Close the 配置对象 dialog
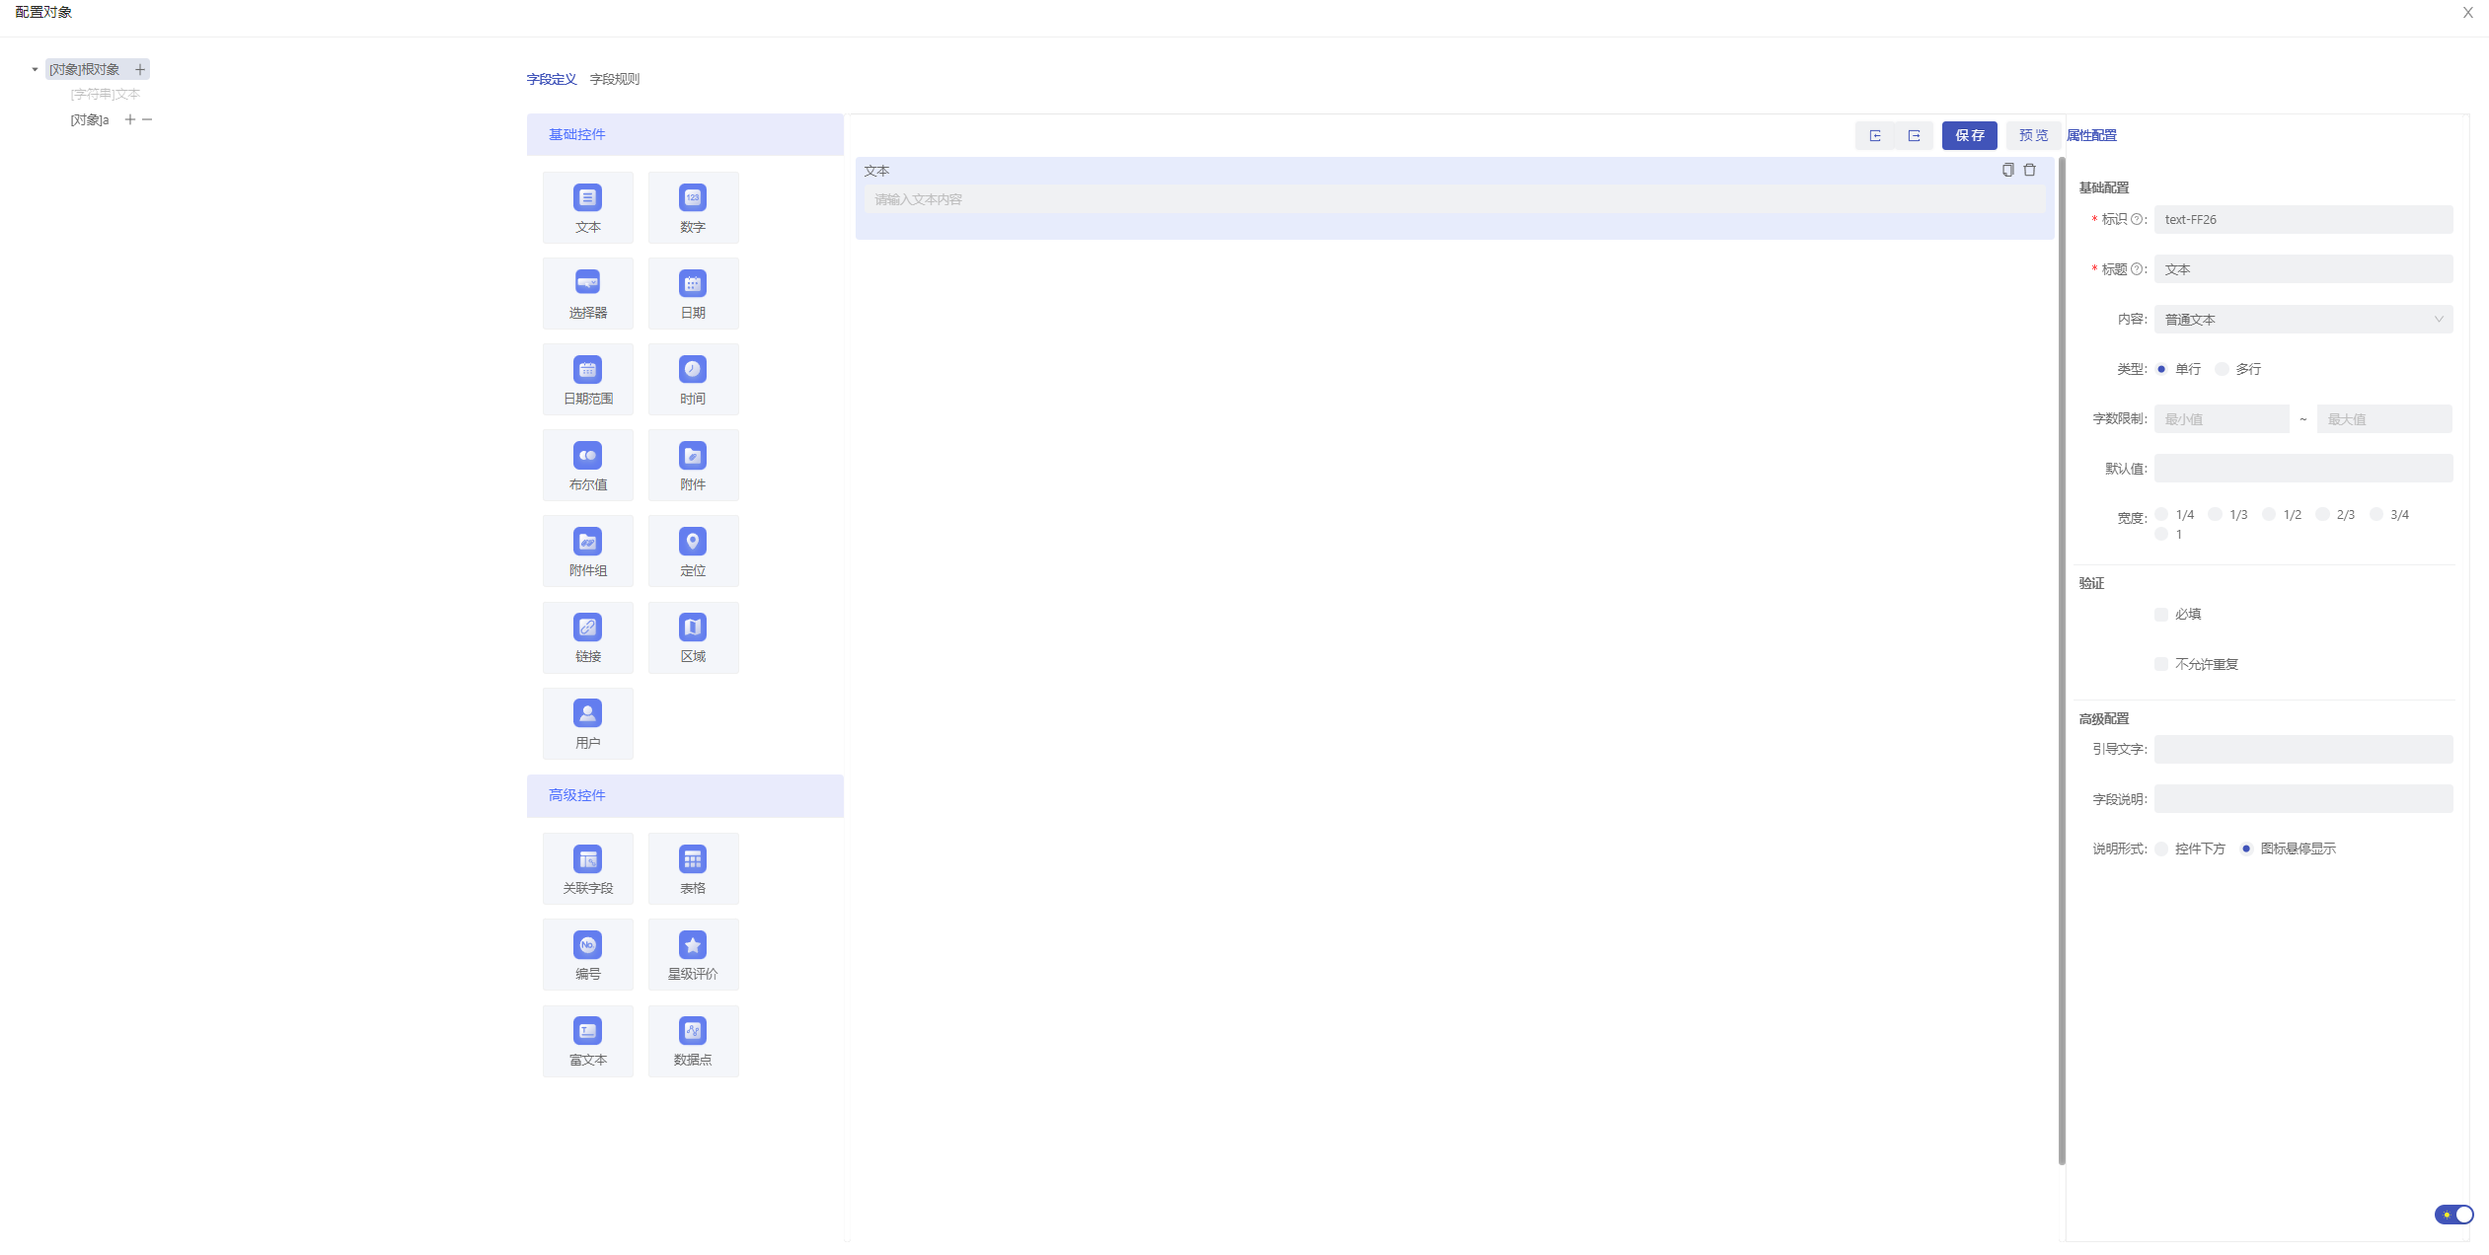 click(x=2467, y=13)
